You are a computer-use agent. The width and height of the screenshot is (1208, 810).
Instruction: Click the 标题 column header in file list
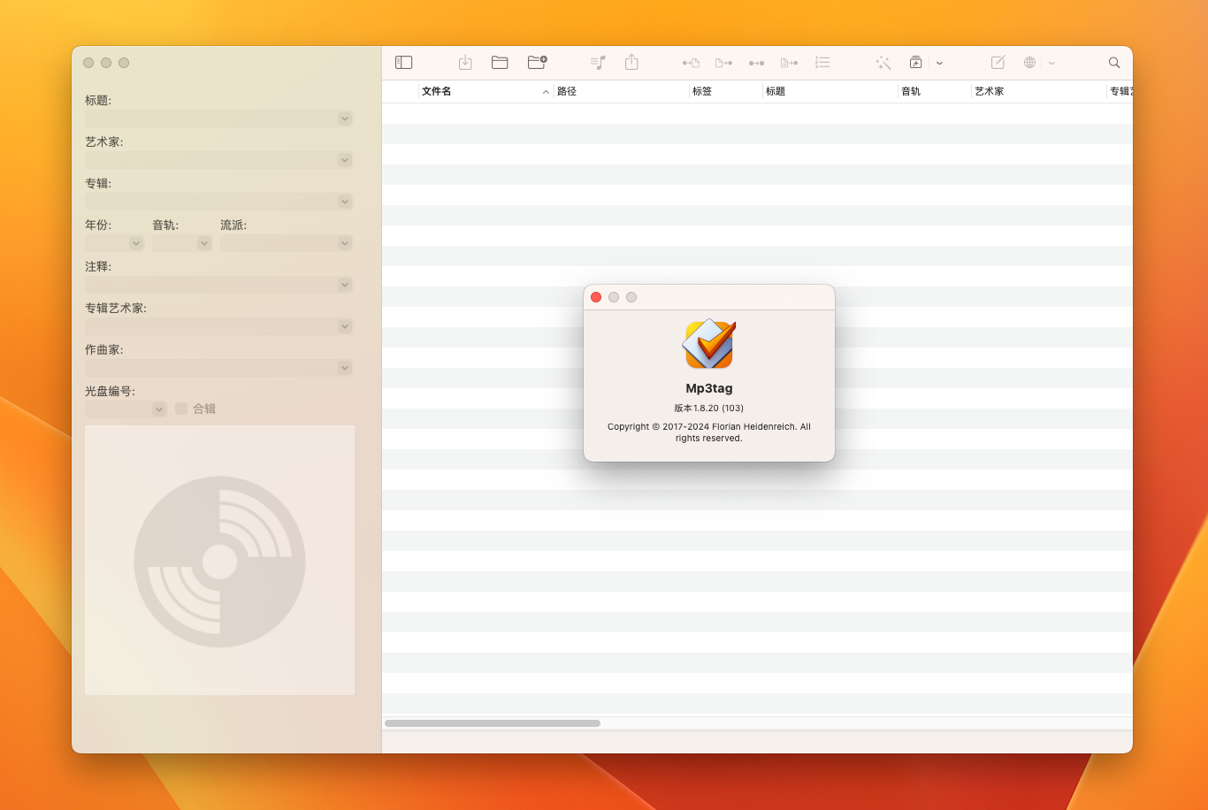tap(830, 91)
